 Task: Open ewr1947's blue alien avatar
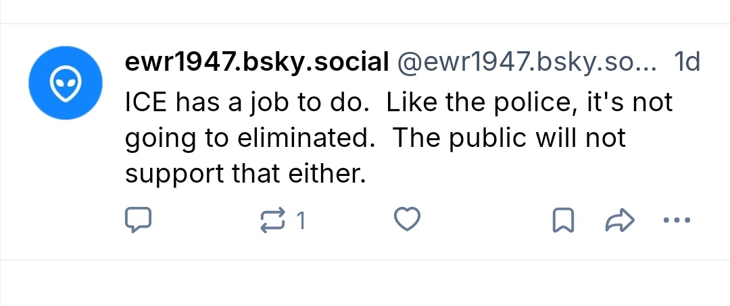(x=66, y=85)
